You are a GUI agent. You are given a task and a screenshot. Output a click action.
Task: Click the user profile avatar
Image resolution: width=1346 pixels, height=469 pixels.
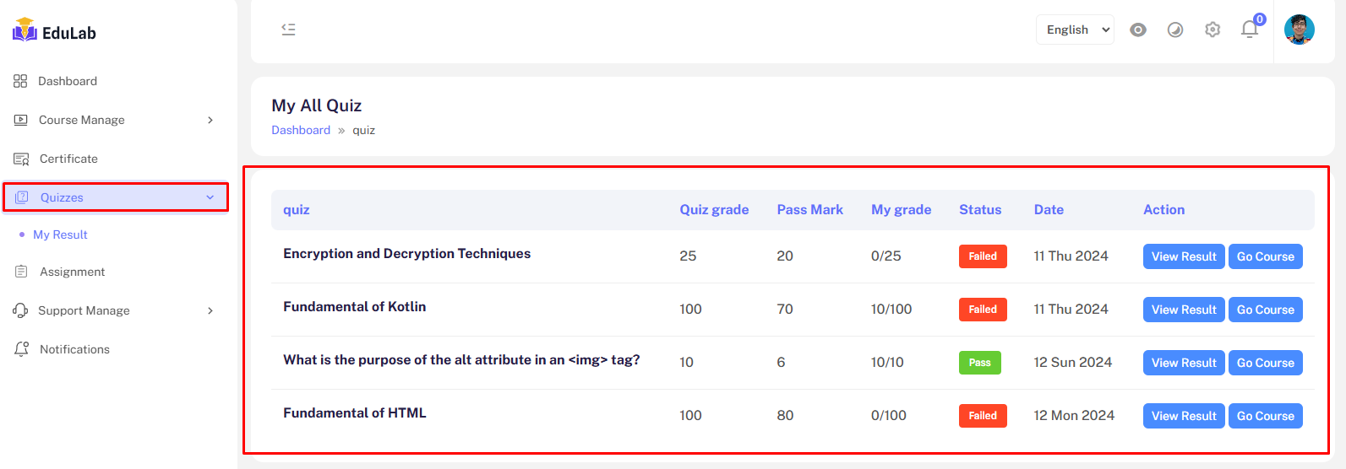pyautogui.click(x=1299, y=30)
